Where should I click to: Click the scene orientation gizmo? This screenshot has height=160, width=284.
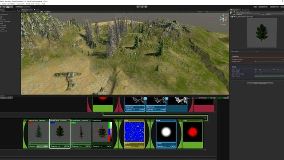[223, 18]
